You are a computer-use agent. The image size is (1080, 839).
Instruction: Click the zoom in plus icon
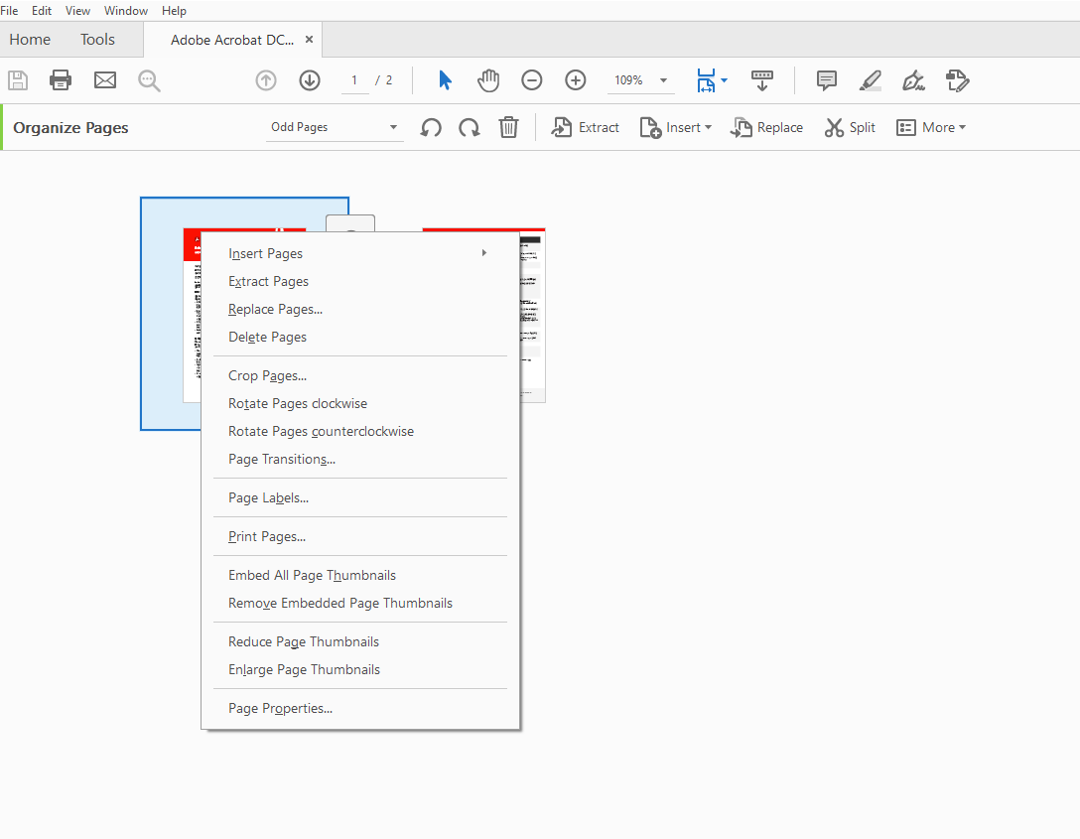575,80
